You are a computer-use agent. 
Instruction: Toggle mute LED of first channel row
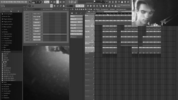pos(25,14)
